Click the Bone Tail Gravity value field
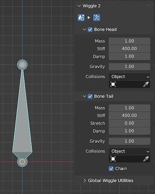Screen dimensions: 155x194 click(129, 141)
